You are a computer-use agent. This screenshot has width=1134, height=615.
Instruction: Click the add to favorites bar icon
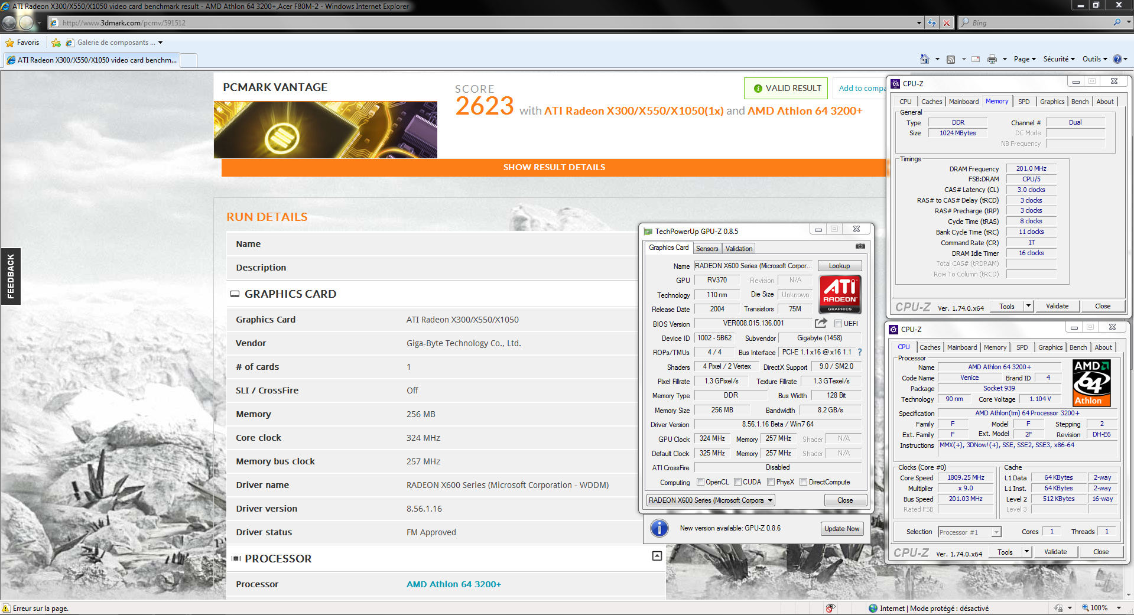click(56, 43)
